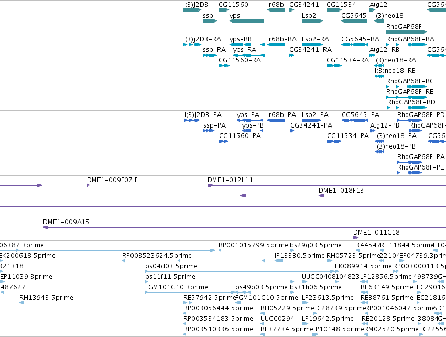This screenshot has width=446, height=337.
Task: Open the l(3)neo18-PB protein feature
Action: tap(380, 152)
